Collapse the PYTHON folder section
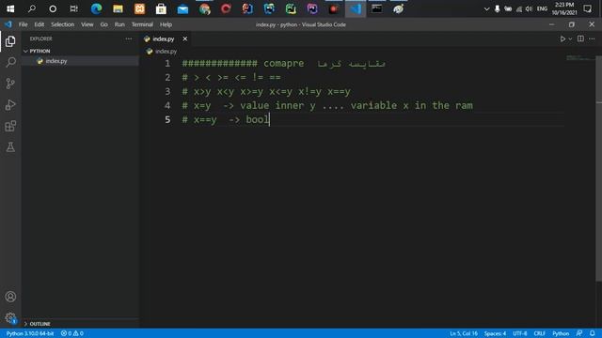 pos(40,51)
